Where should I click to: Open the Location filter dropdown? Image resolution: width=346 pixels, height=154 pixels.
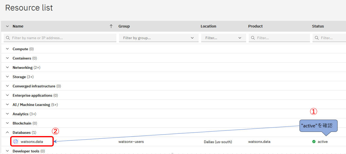click(223, 38)
